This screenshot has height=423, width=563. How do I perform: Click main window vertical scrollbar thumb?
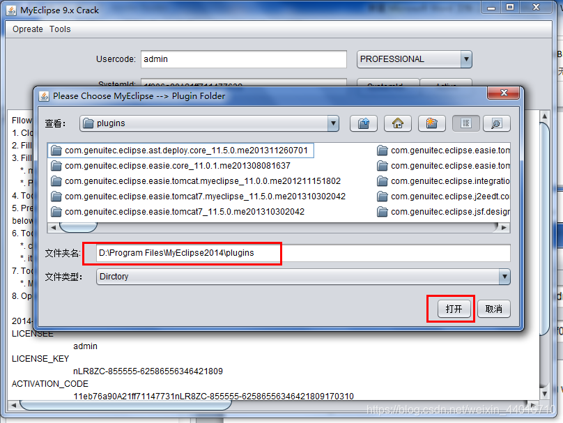pyautogui.click(x=544, y=229)
